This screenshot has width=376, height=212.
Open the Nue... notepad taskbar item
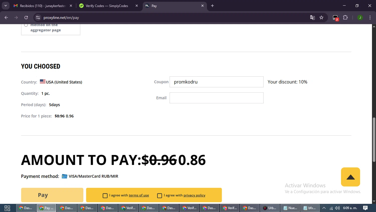click(290, 208)
